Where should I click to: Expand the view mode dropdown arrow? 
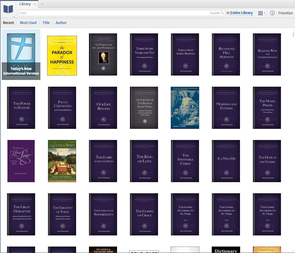(x=265, y=13)
